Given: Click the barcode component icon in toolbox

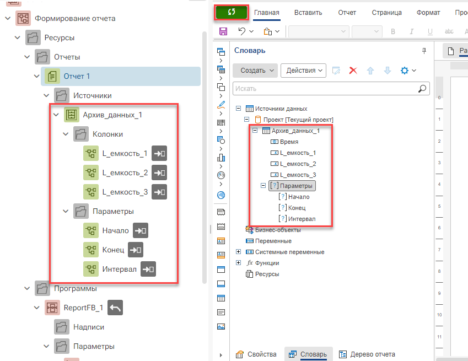Looking at the screenshot, I should click(x=221, y=122).
